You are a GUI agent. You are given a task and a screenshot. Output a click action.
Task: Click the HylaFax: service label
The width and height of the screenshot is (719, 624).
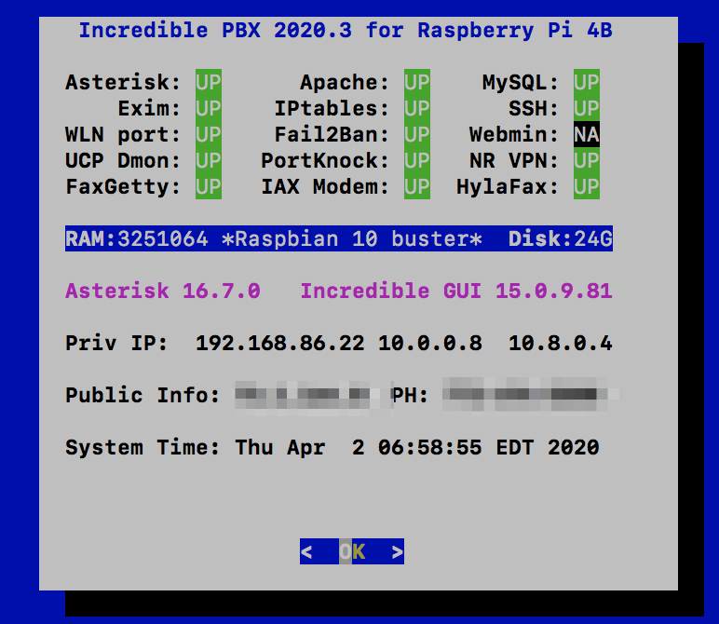(508, 187)
